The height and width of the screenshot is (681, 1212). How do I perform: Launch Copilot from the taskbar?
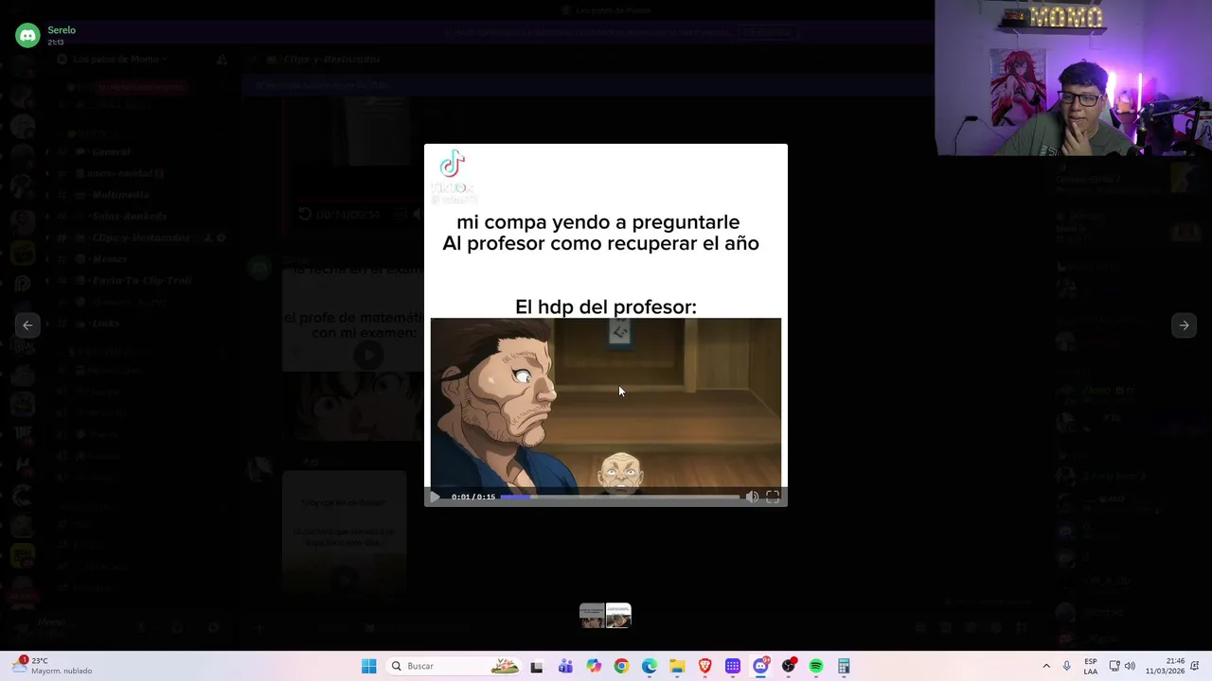tap(594, 666)
